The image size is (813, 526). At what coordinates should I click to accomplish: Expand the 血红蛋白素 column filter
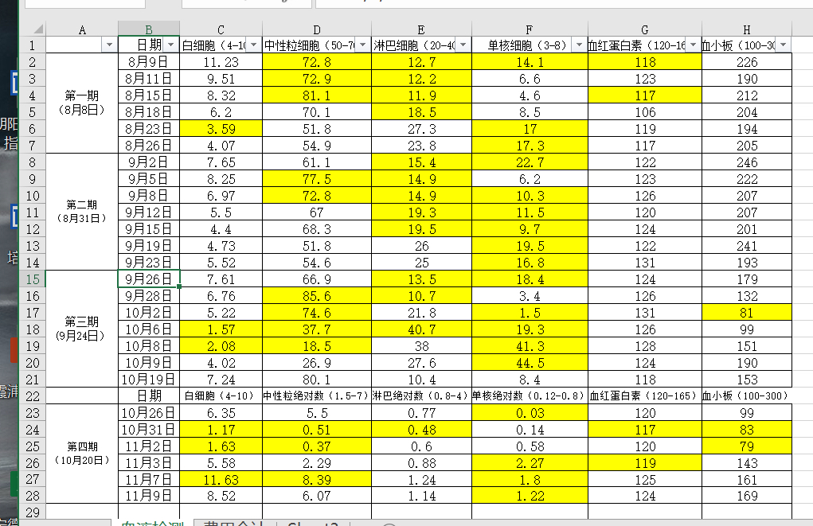pos(693,45)
